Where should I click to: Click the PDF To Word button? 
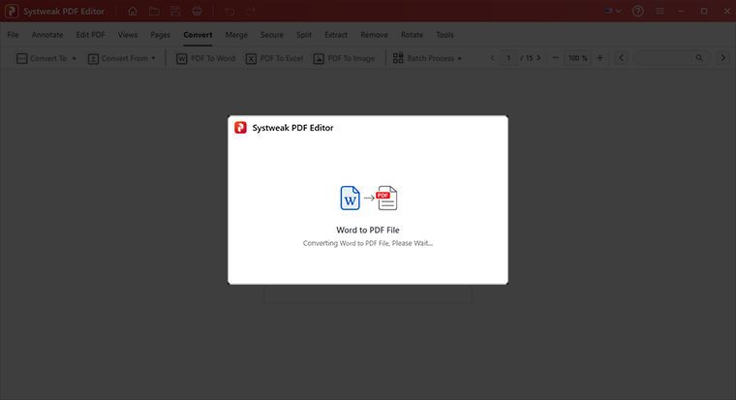click(x=205, y=58)
